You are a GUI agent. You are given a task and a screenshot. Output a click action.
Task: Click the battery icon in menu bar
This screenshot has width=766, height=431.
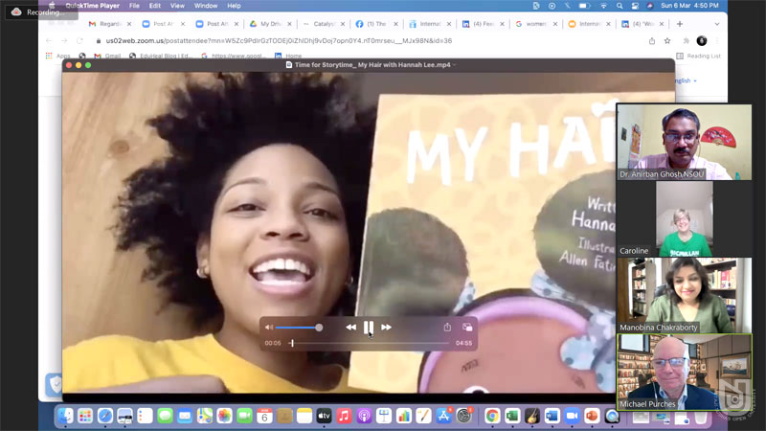tap(585, 6)
